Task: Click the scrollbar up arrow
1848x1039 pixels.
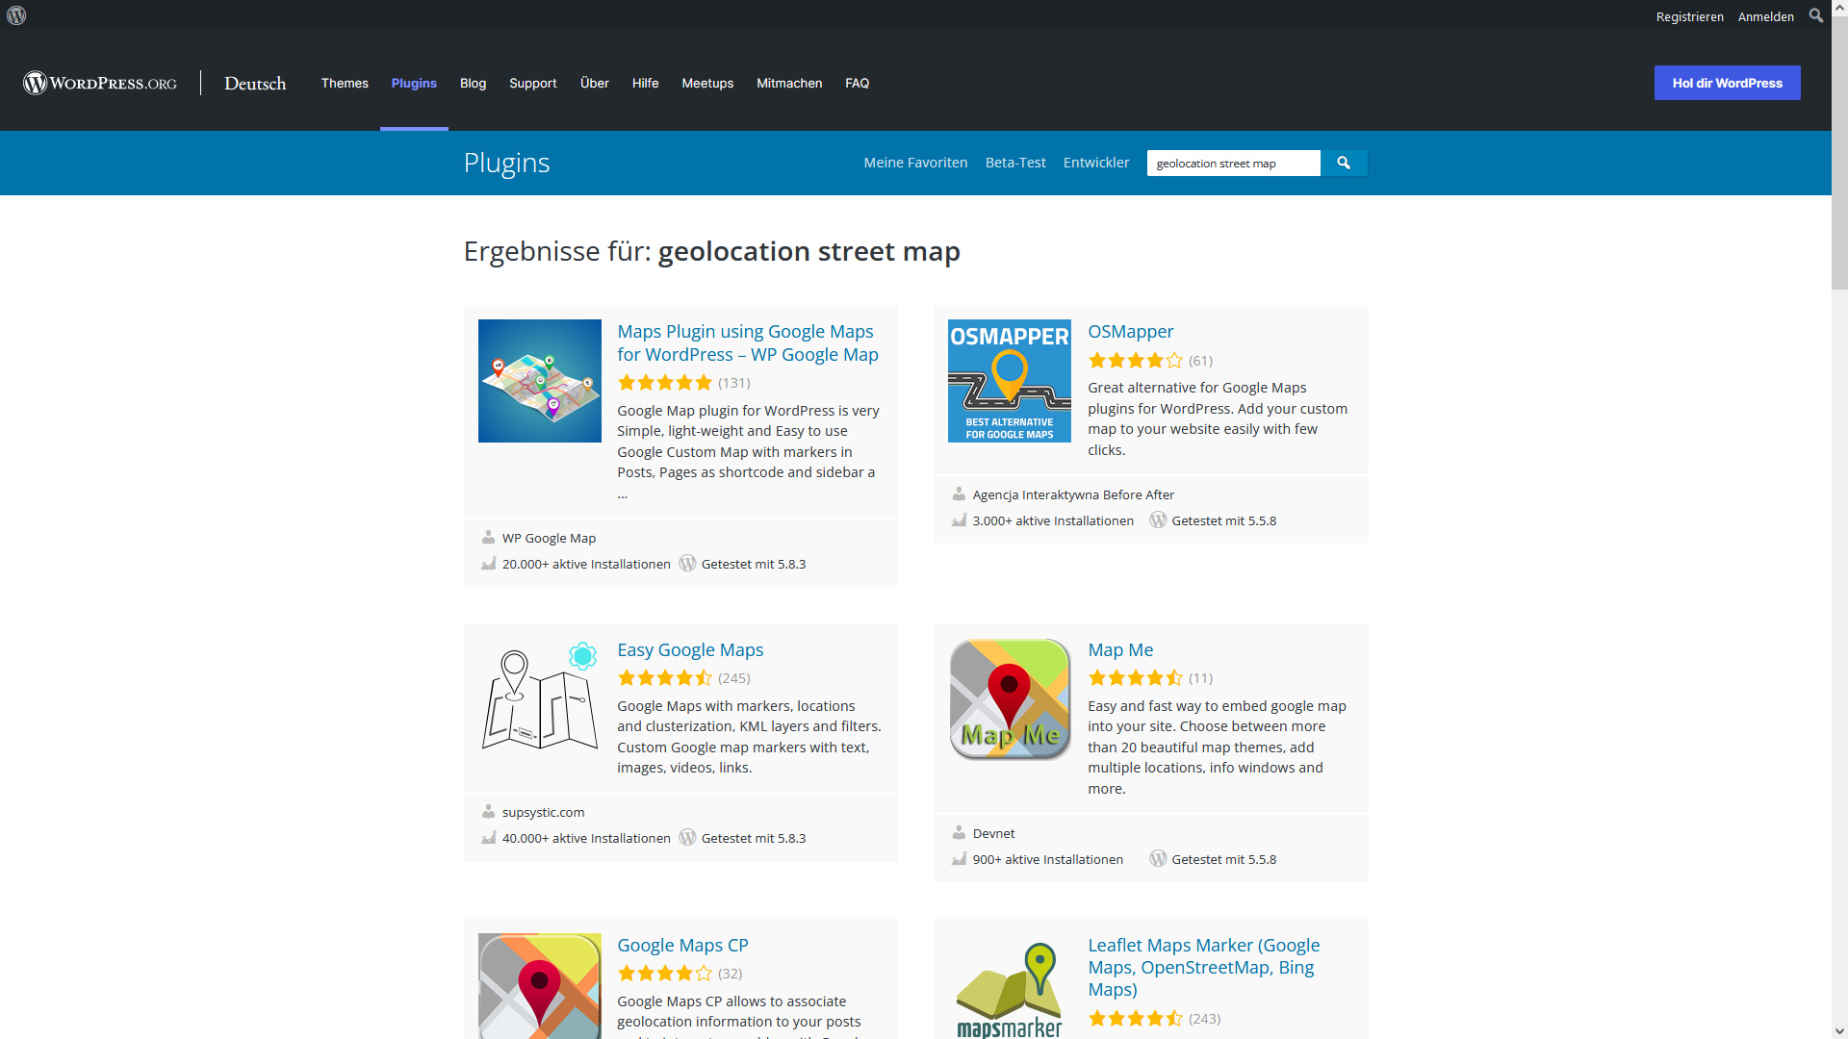Action: click(1839, 8)
